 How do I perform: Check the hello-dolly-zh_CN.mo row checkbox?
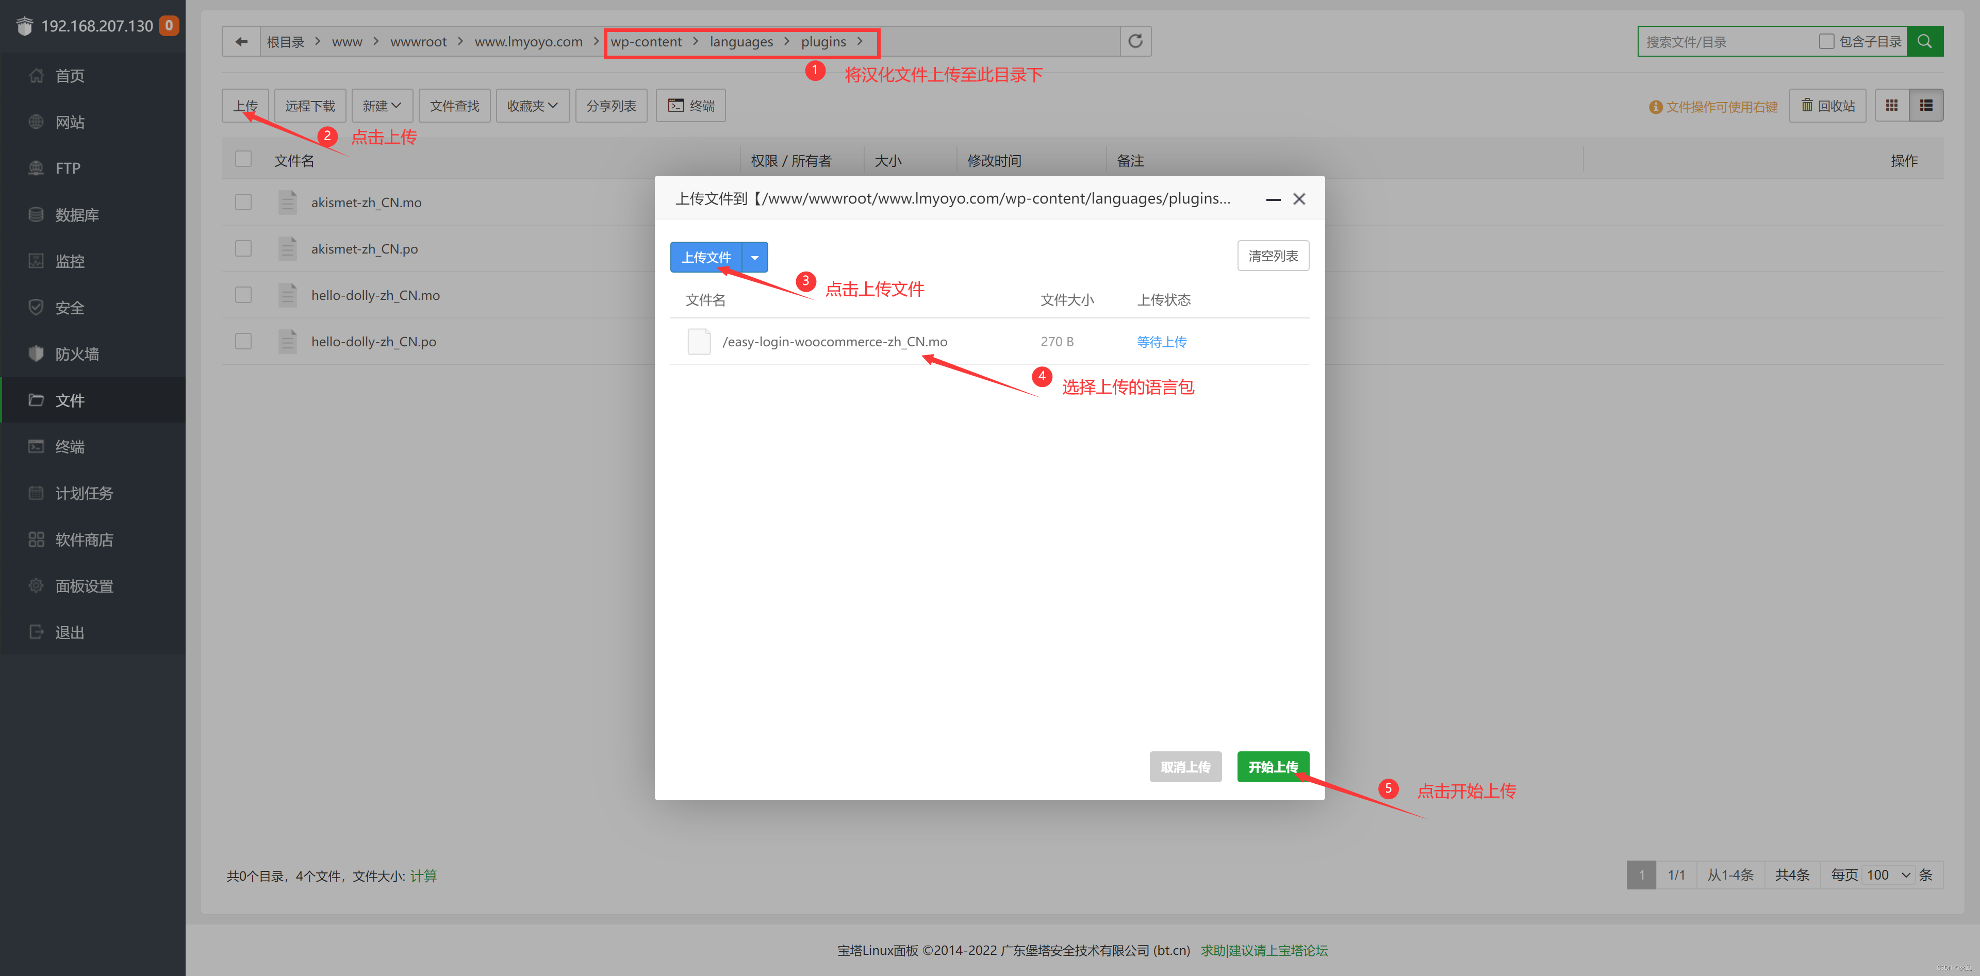[x=244, y=295]
